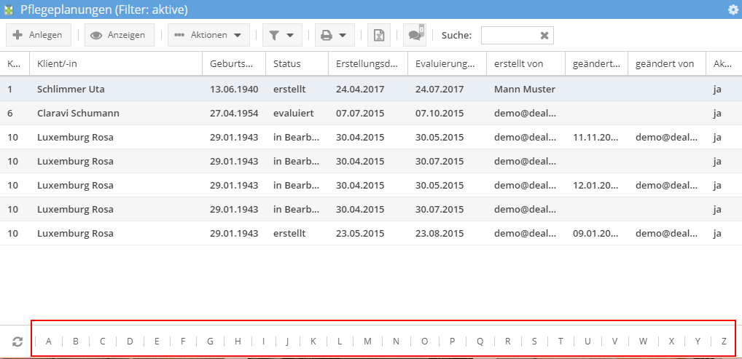Image resolution: width=742 pixels, height=359 pixels.
Task: Jump to letter A in alphabet bar
Action: pyautogui.click(x=49, y=341)
